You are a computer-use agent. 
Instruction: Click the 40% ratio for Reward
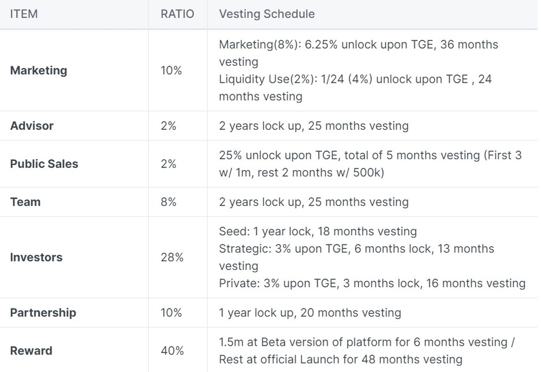172,351
